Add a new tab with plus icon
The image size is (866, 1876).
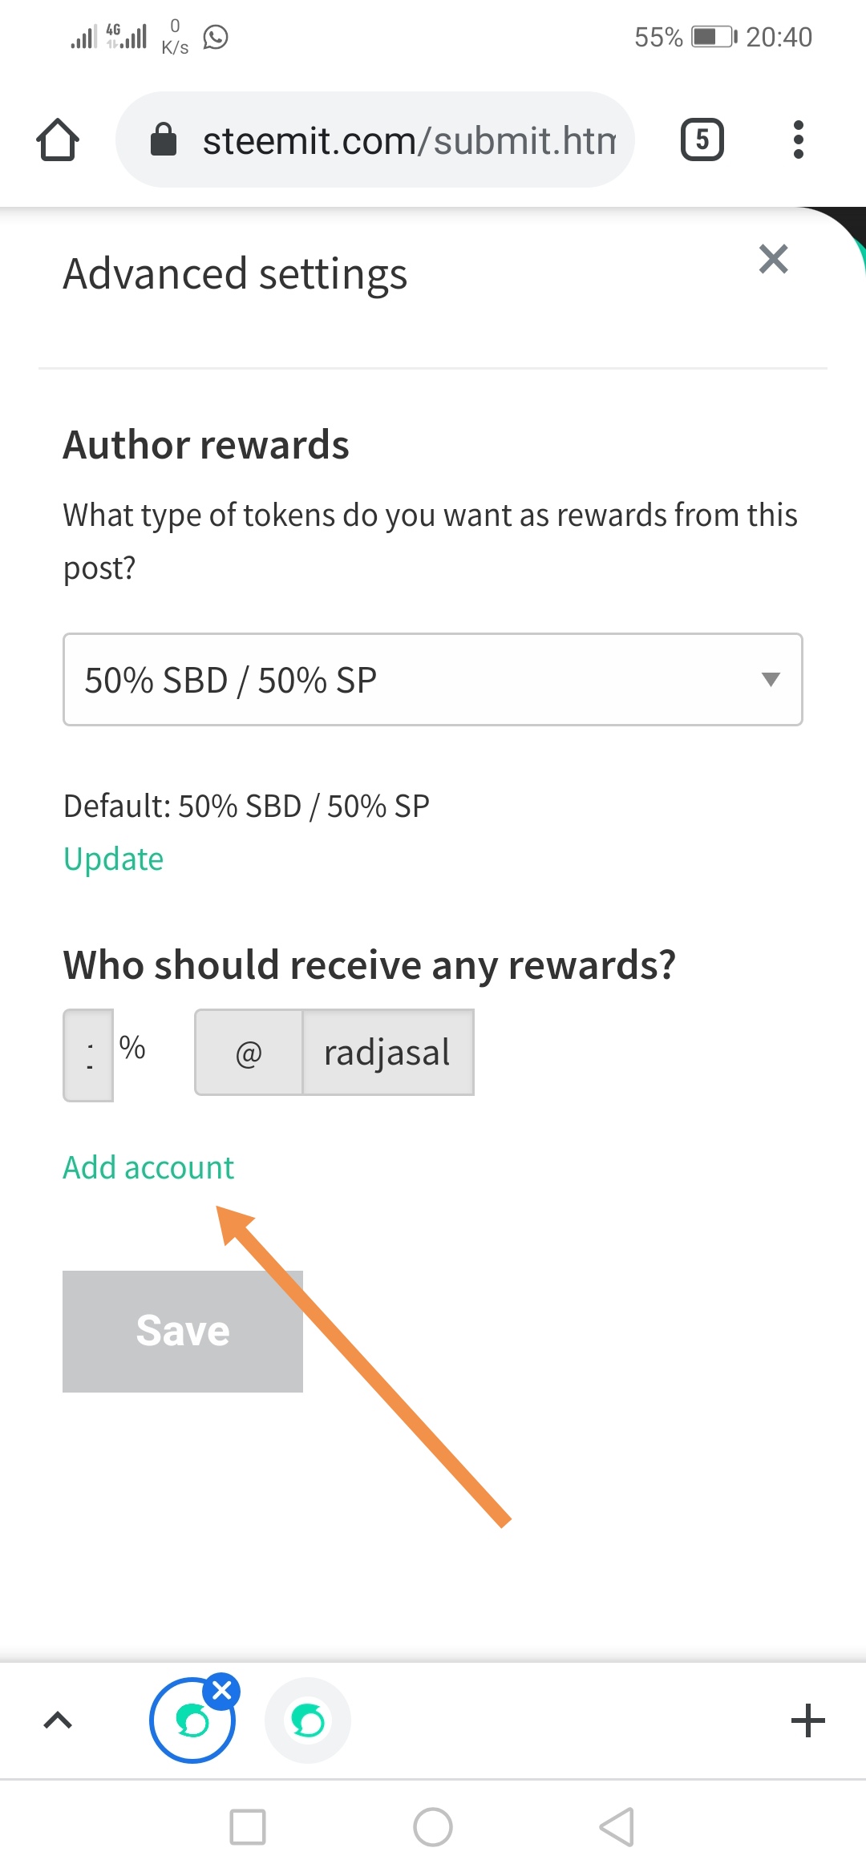[x=808, y=1720]
